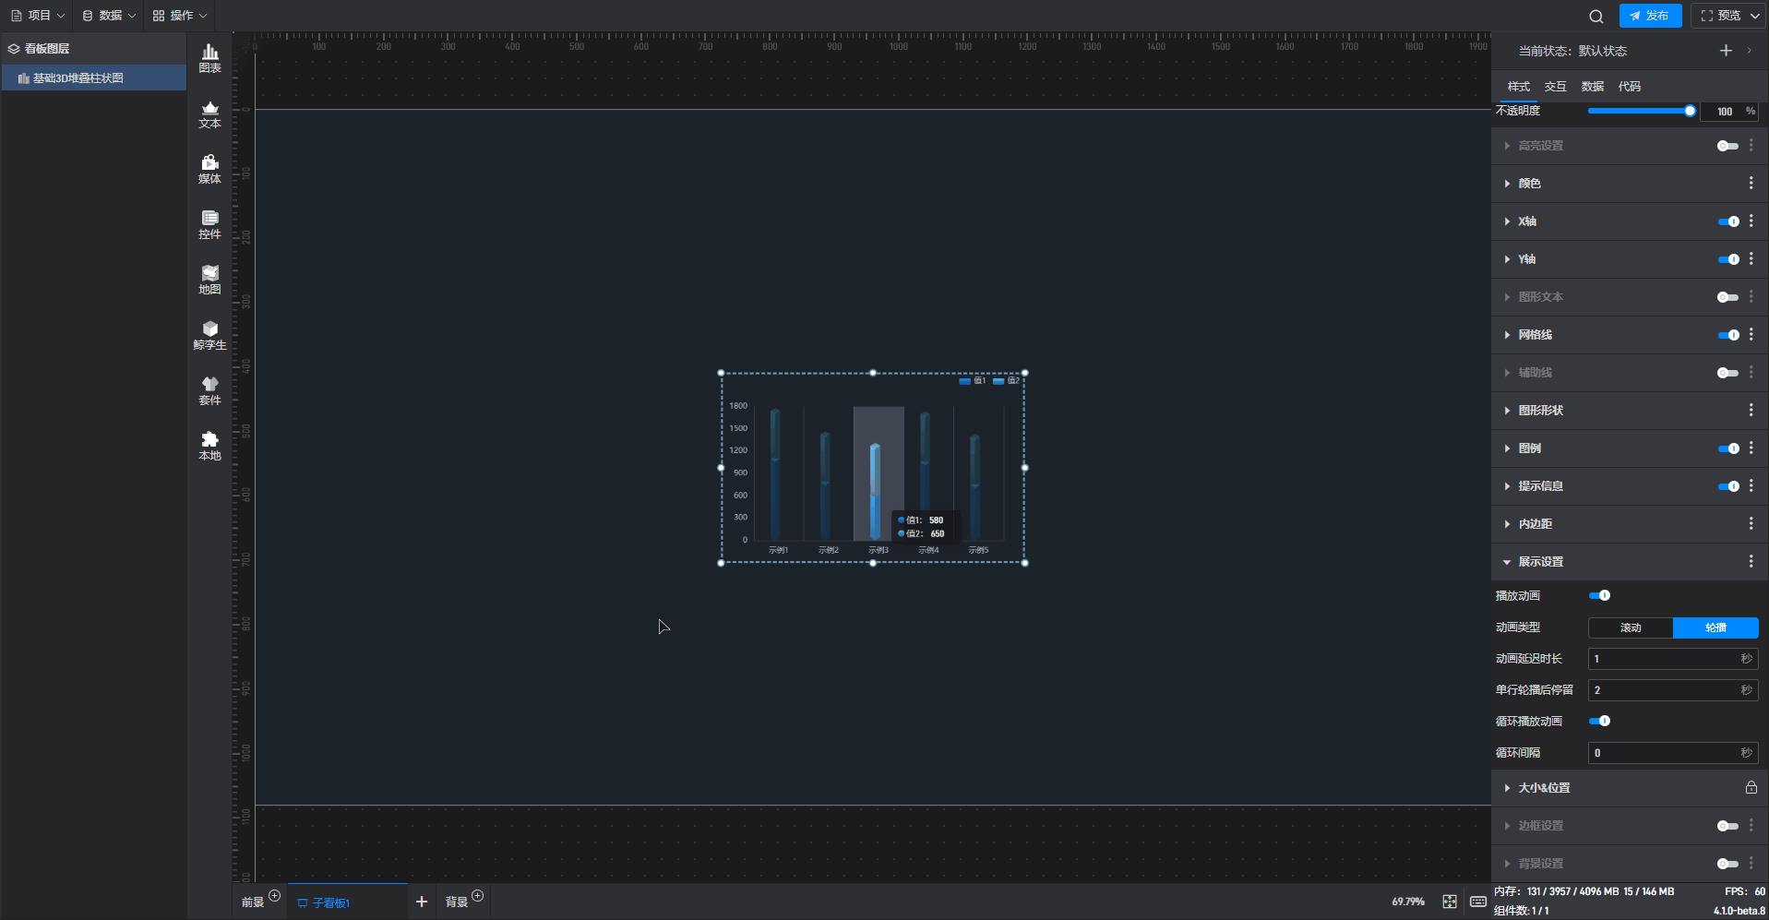
Task: Add a new sub-board with plus icon
Action: pyautogui.click(x=422, y=902)
